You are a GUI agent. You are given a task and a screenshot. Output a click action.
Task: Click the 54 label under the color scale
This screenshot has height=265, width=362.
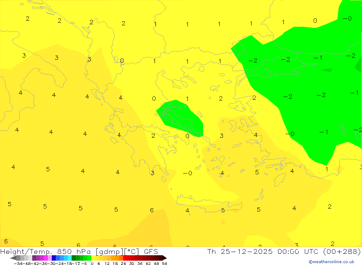(x=164, y=264)
